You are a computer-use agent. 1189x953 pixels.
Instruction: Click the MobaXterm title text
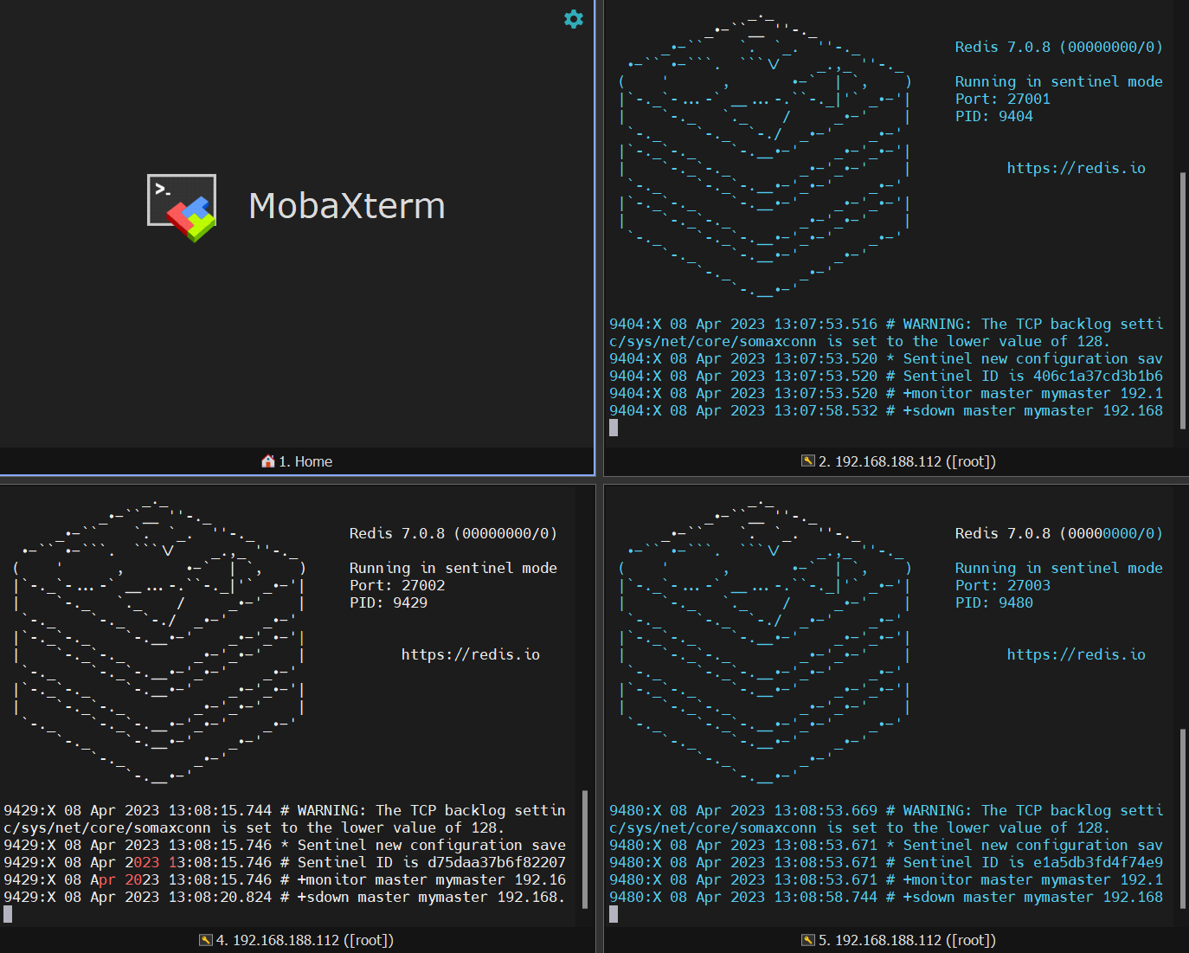click(347, 206)
